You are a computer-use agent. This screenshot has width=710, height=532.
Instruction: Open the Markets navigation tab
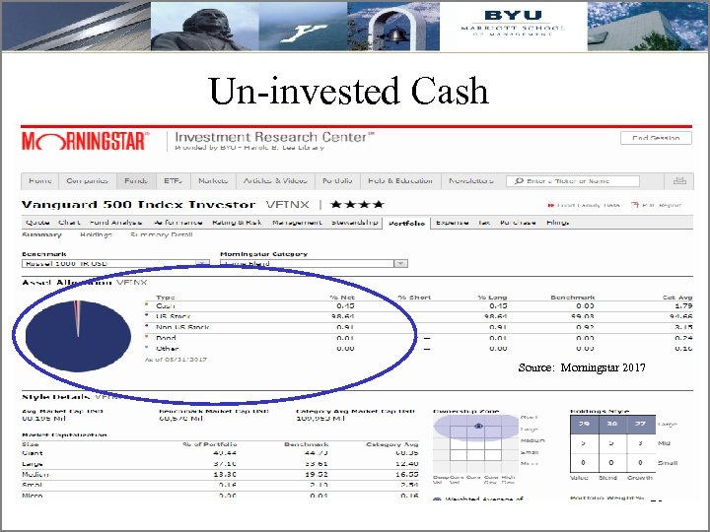coord(213,181)
